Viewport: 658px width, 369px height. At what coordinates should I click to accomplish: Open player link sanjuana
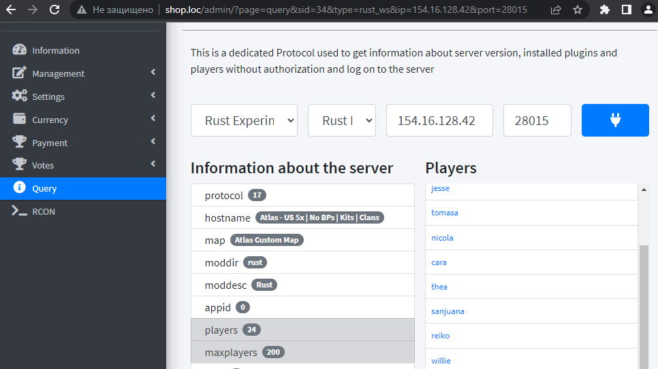click(448, 311)
